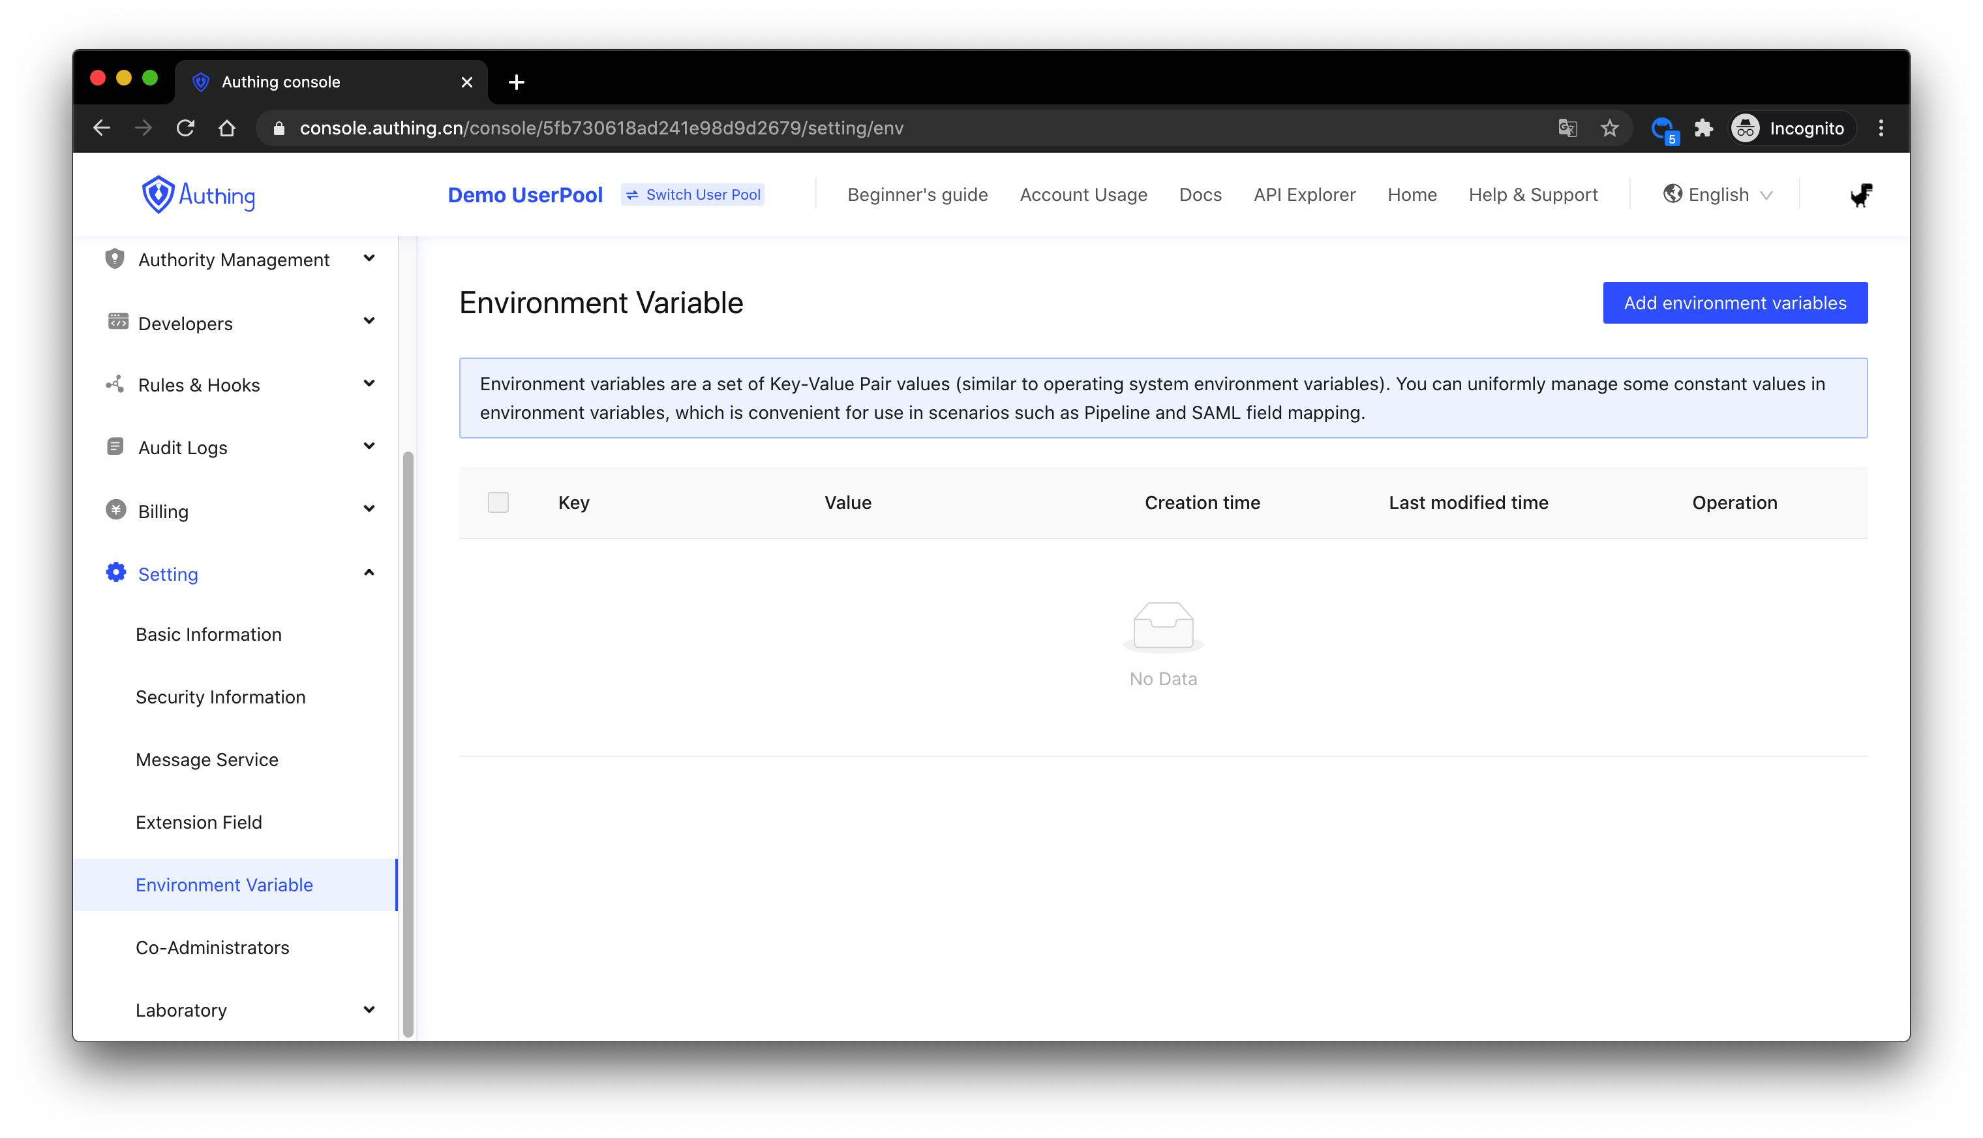
Task: Click the globe language icon
Action: pyautogui.click(x=1672, y=194)
